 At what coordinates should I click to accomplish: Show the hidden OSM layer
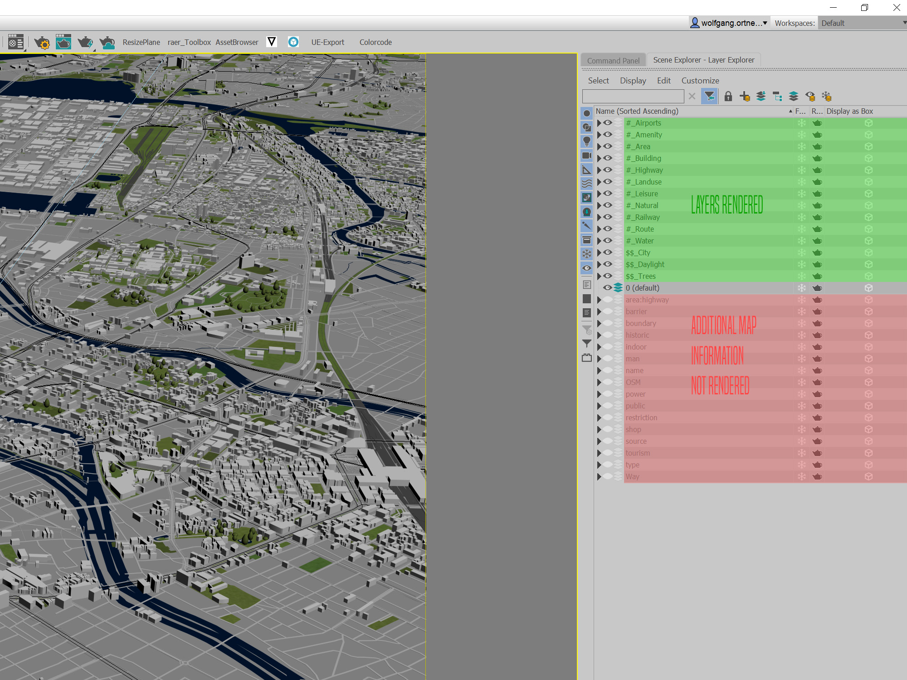[608, 382]
